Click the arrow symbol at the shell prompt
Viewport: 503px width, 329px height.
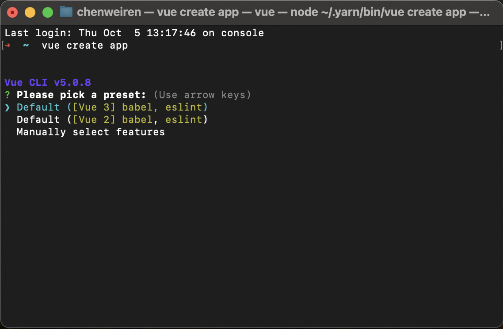pos(8,45)
